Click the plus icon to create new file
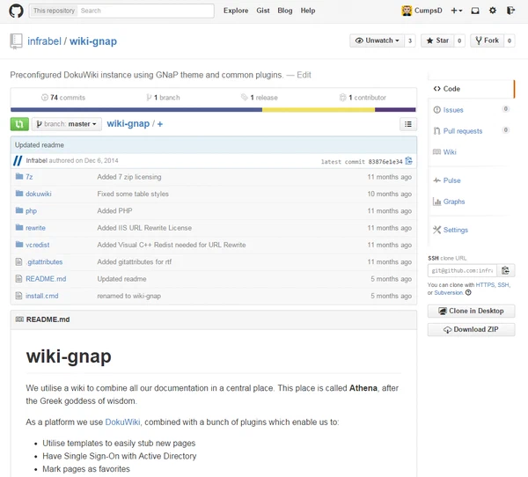 point(160,124)
